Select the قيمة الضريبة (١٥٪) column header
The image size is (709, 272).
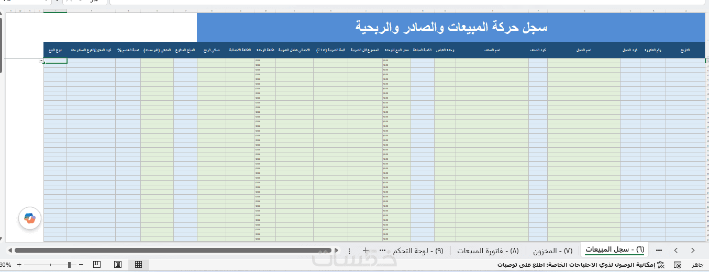(x=330, y=50)
